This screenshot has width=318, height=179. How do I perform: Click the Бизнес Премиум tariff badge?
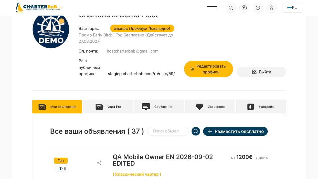[x=142, y=28]
